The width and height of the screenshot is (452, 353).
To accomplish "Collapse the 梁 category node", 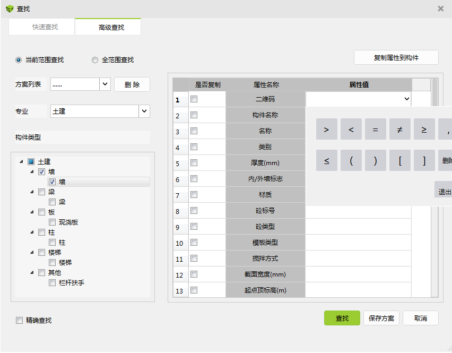I will point(32,192).
